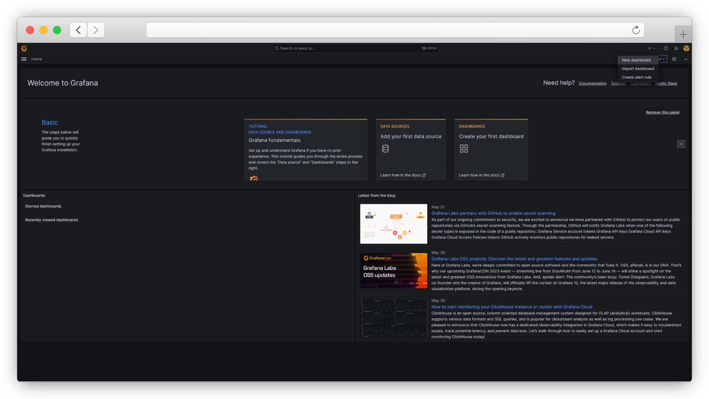Click the carousel right arrow on the welcome panel
This screenshot has width=709, height=399.
point(681,144)
